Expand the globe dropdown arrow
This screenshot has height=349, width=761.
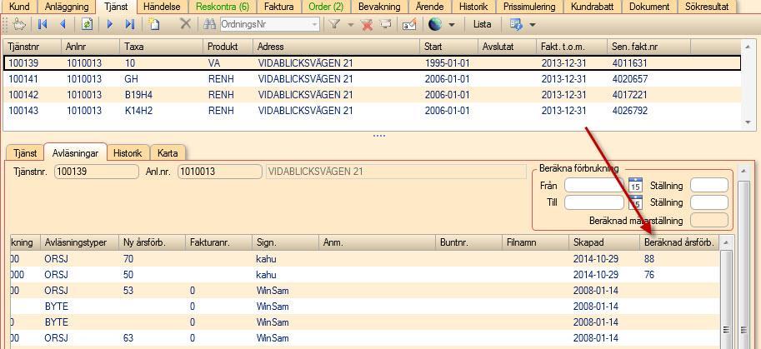452,25
